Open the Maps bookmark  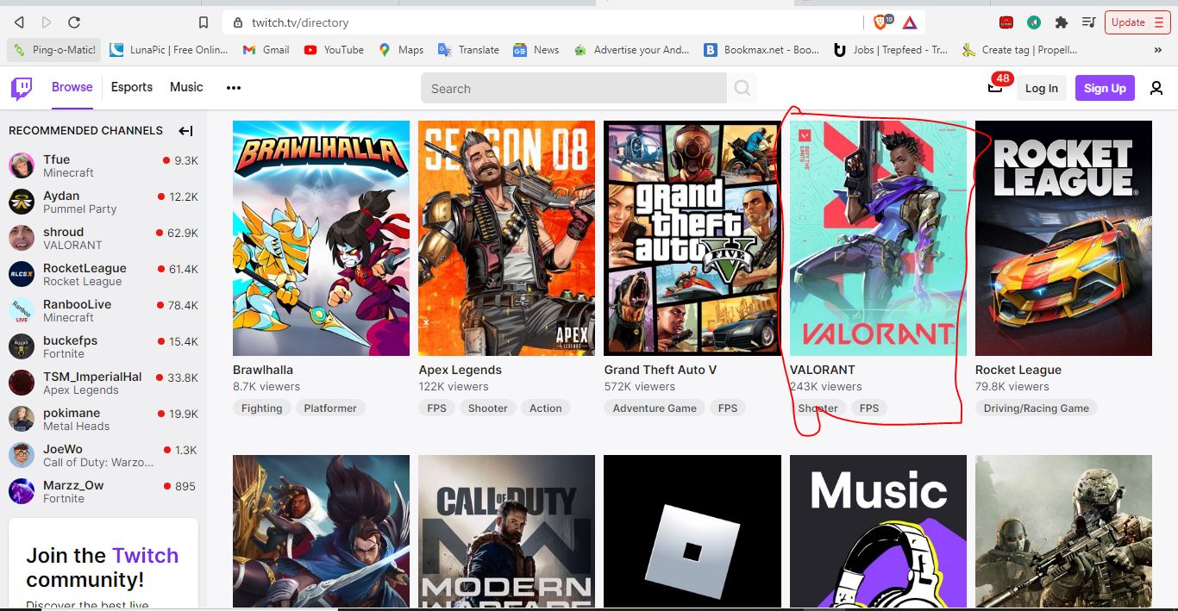click(401, 50)
